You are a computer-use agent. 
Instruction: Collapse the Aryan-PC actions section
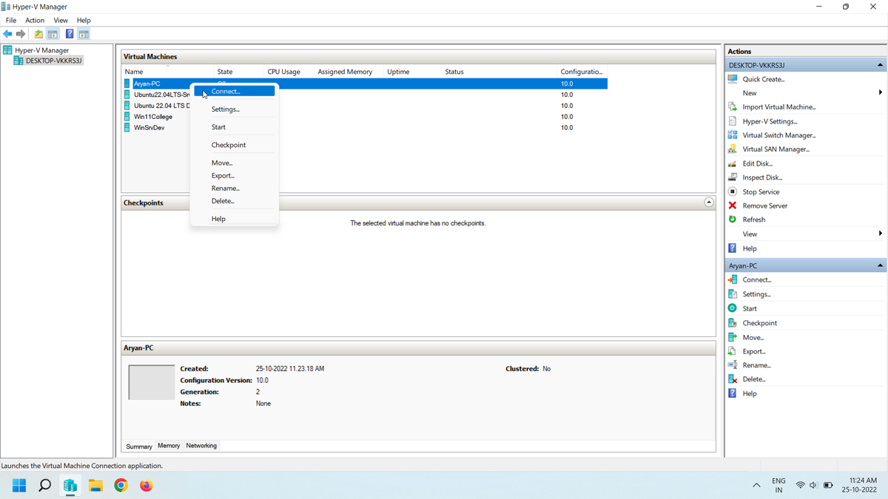pyautogui.click(x=880, y=265)
